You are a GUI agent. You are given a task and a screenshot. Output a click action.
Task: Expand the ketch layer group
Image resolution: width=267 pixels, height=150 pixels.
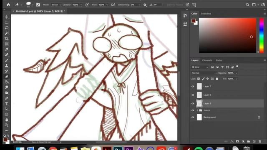coord(197,110)
